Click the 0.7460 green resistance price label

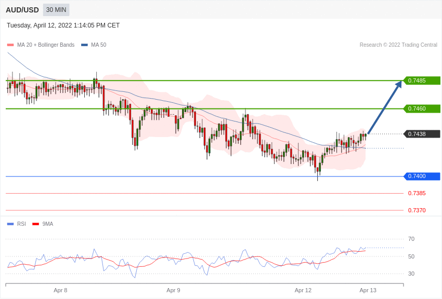422,108
